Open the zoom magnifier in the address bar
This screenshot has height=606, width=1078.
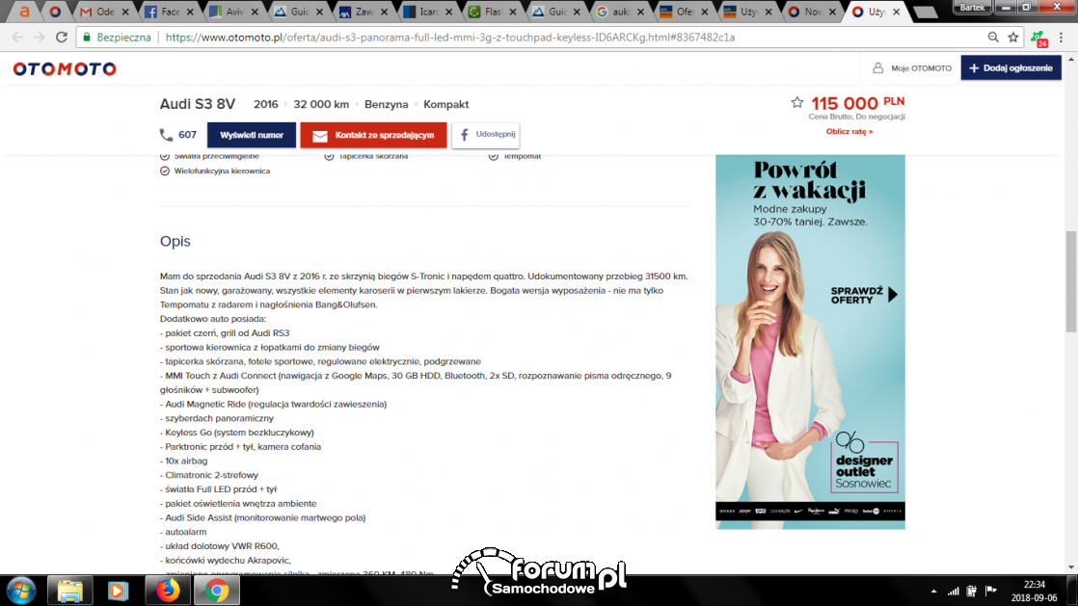point(993,38)
